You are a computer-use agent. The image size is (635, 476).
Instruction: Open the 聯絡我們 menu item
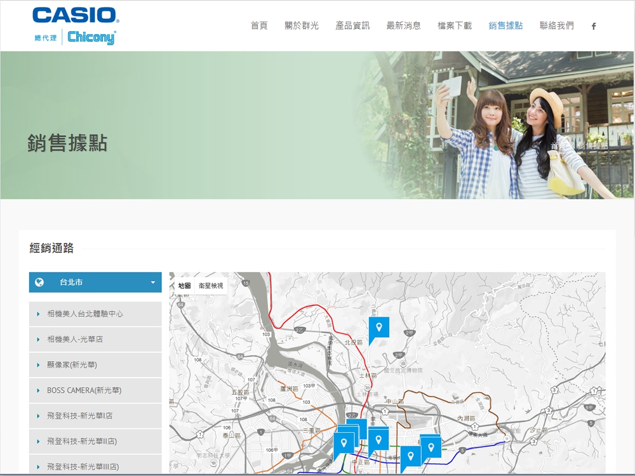point(557,26)
